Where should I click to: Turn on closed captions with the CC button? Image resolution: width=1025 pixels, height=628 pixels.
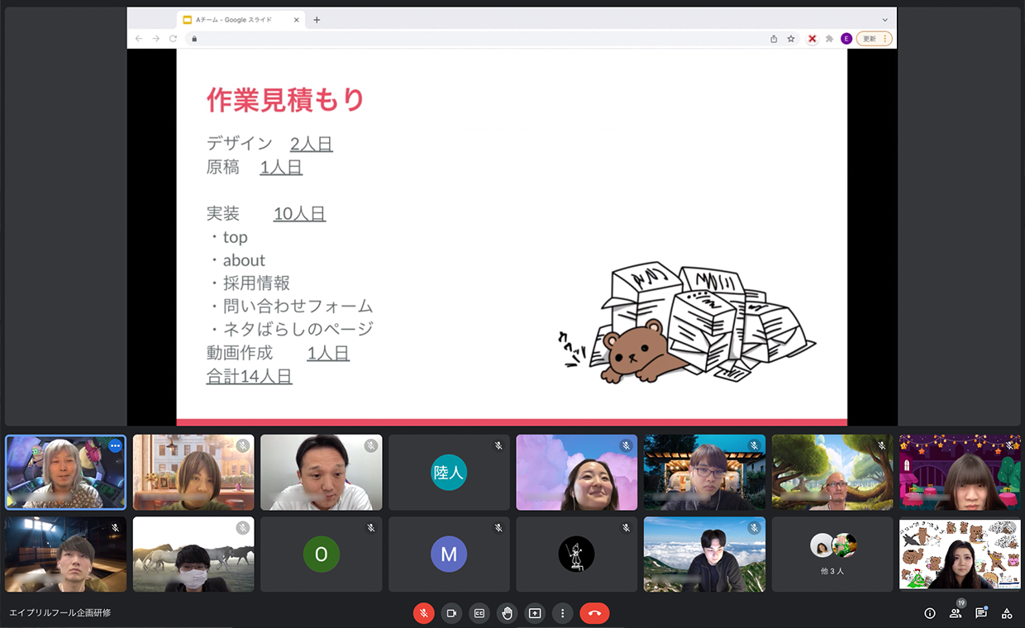click(479, 613)
